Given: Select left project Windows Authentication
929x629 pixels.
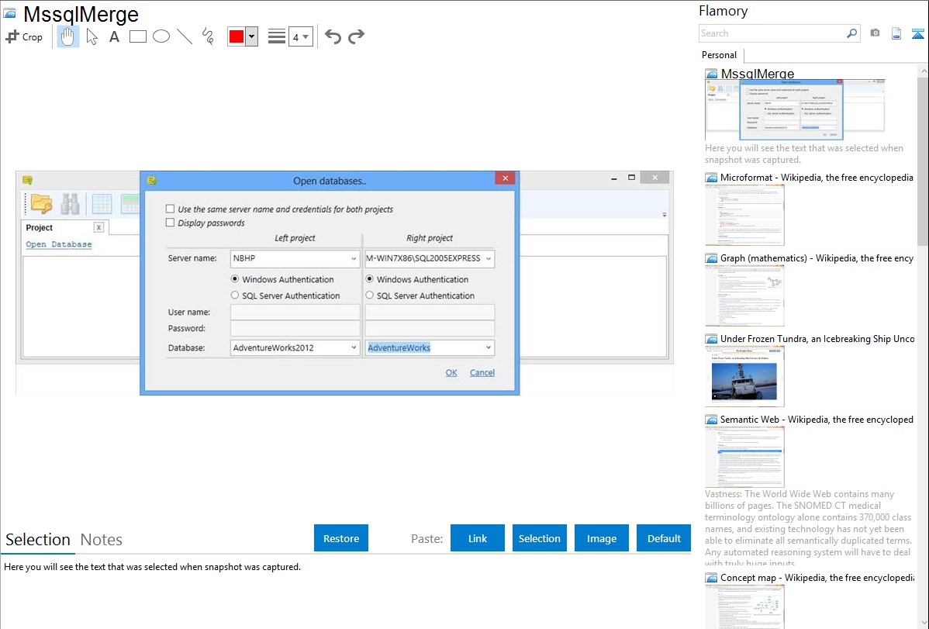Looking at the screenshot, I should click(235, 278).
